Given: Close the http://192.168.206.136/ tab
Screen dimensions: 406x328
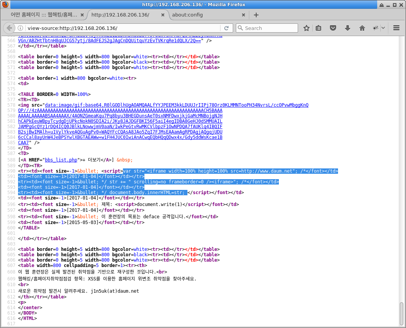Looking at the screenshot, I should point(163,15).
